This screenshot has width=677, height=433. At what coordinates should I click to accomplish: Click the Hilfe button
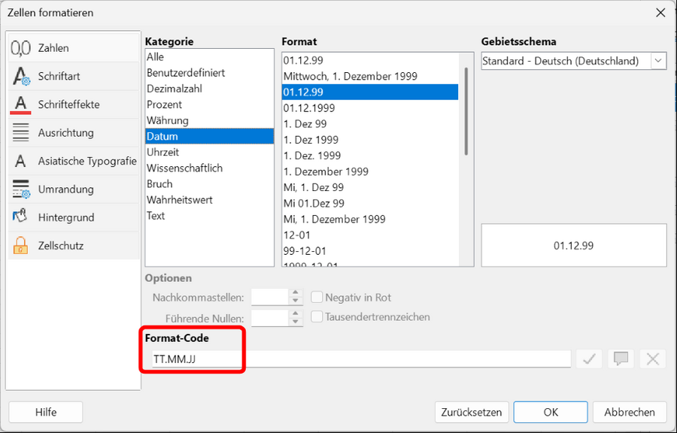click(x=46, y=412)
